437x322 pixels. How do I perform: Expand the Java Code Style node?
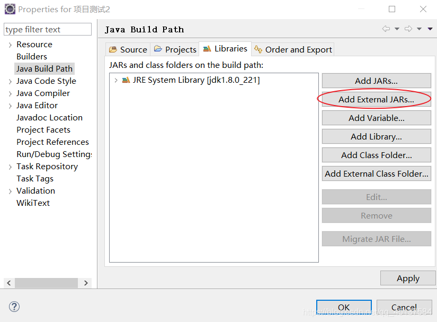pos(10,82)
